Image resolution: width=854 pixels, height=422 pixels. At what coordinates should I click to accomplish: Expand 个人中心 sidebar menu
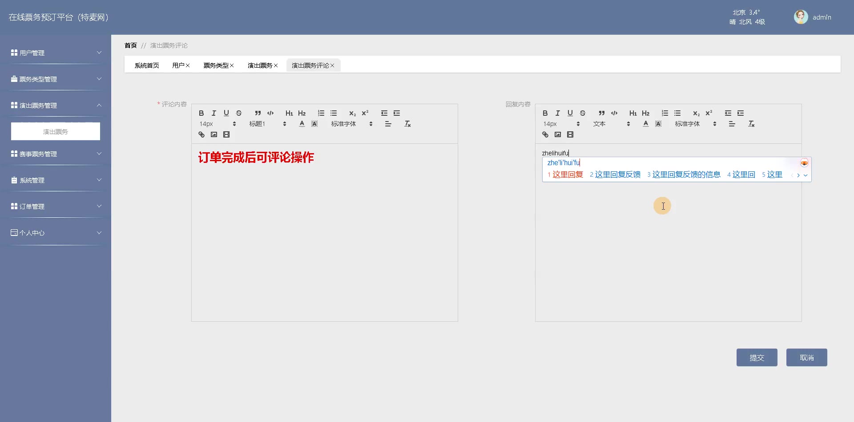click(56, 232)
